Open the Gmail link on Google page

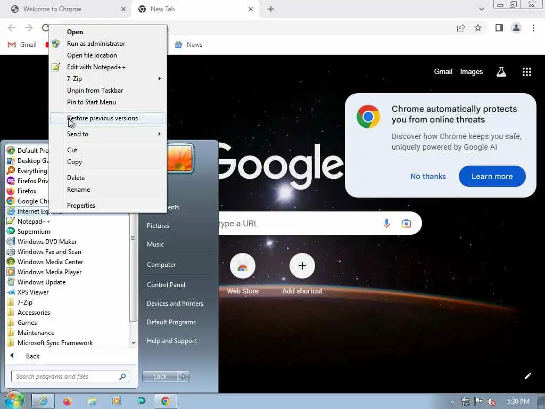click(x=443, y=72)
